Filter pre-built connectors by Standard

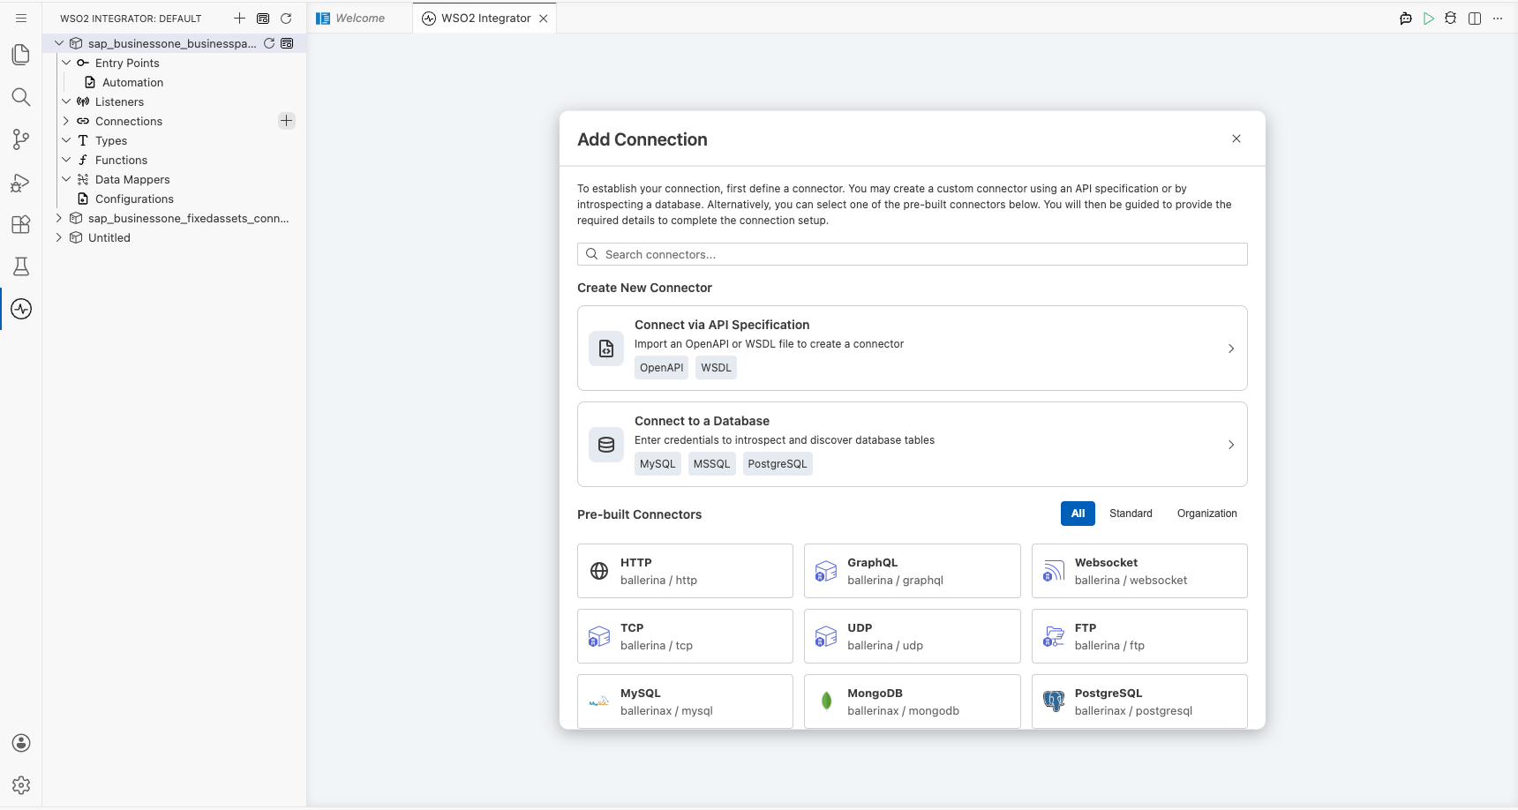tap(1131, 514)
